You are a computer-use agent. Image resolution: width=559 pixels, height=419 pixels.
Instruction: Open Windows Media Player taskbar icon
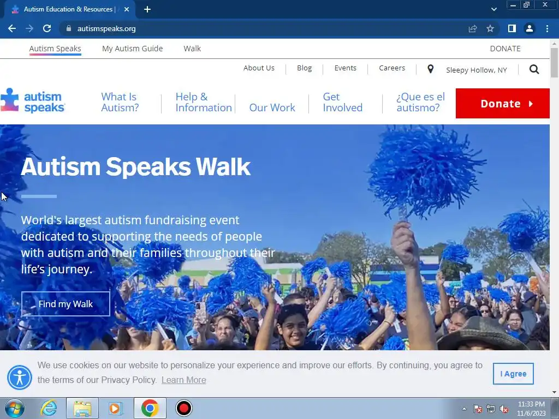click(x=115, y=408)
